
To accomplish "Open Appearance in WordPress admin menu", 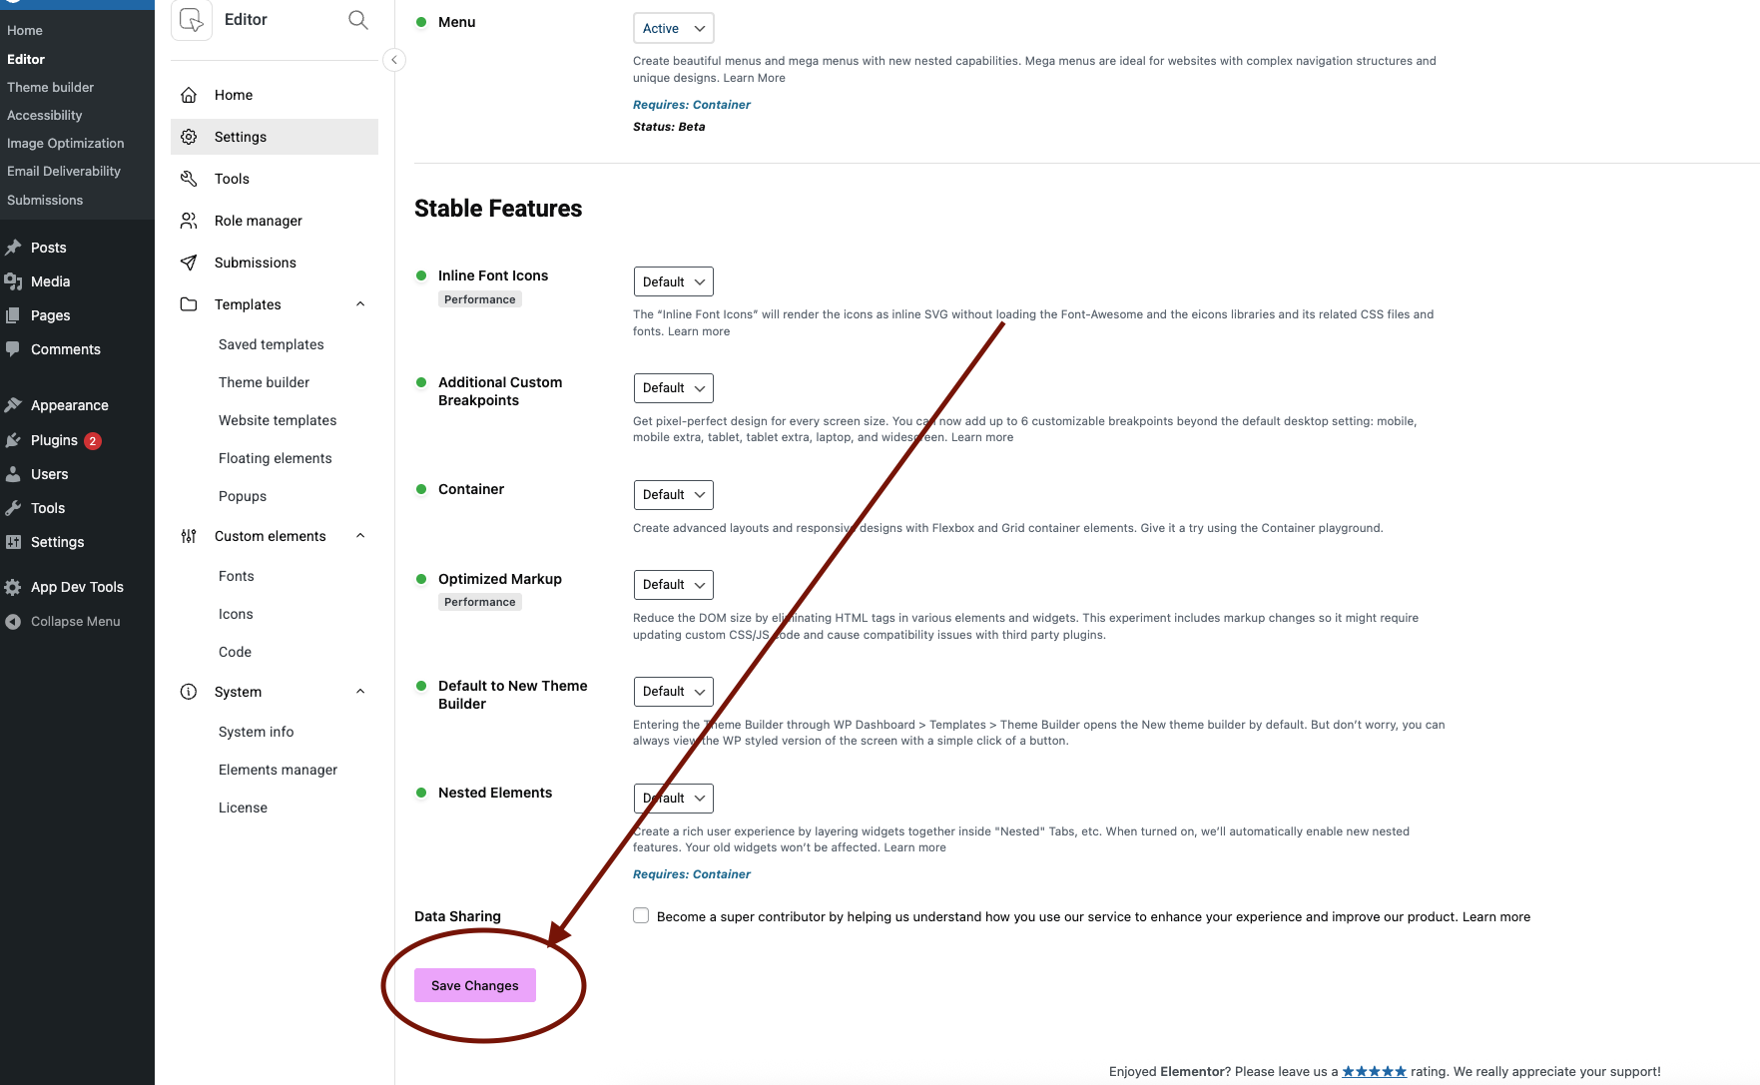I will coord(69,405).
